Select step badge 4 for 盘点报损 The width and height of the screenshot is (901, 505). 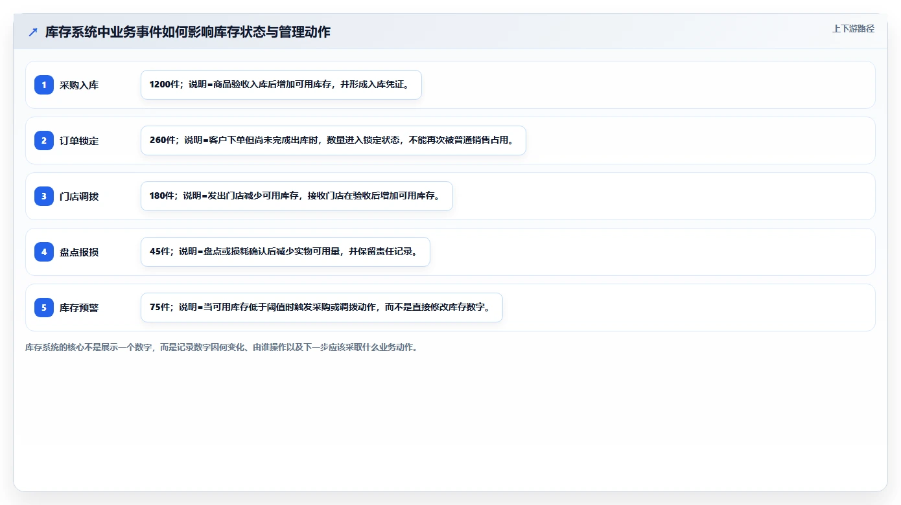pyautogui.click(x=44, y=252)
